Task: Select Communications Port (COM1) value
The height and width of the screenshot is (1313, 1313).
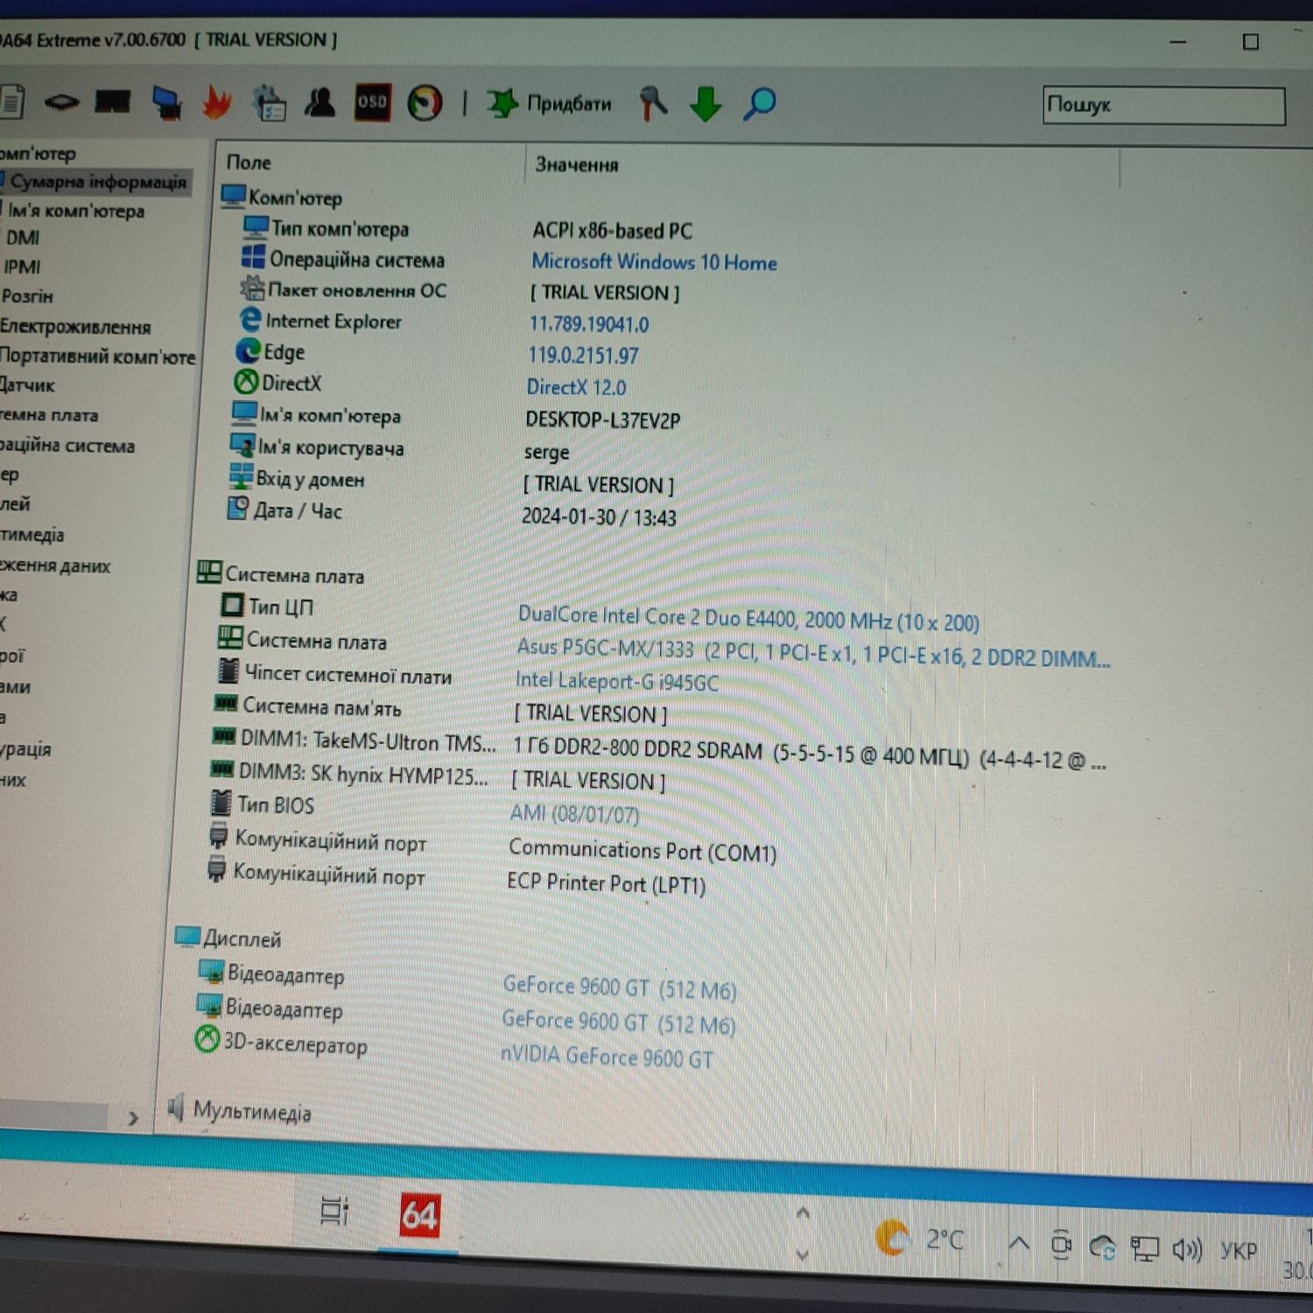Action: click(642, 850)
